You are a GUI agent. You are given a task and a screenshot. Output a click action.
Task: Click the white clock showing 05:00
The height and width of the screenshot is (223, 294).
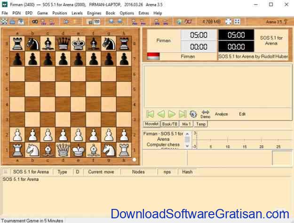(x=199, y=35)
